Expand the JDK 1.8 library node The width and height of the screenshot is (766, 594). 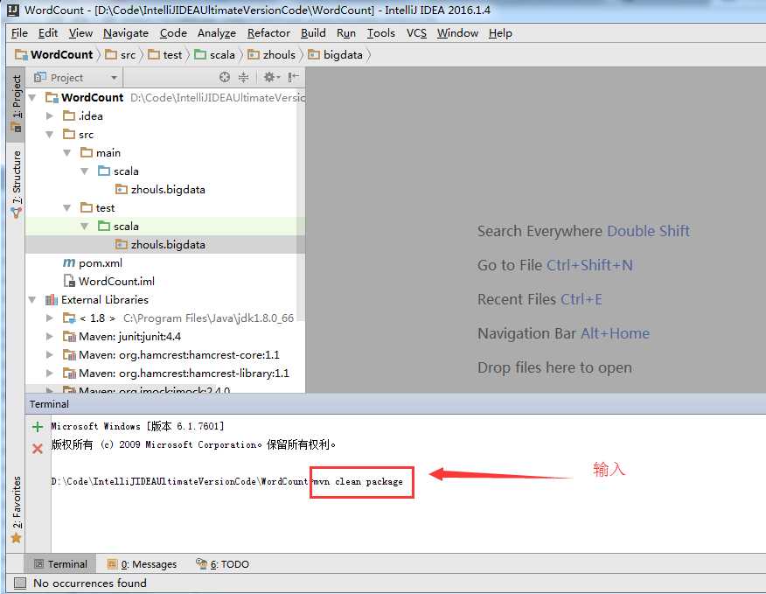point(49,318)
